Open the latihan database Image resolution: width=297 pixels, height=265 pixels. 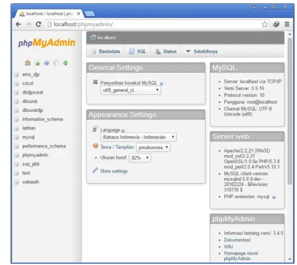29,128
